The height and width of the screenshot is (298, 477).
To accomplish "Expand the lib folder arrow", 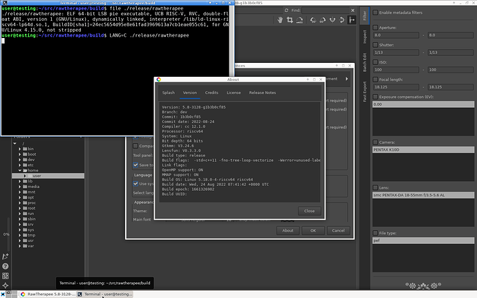I will [x=20, y=181].
